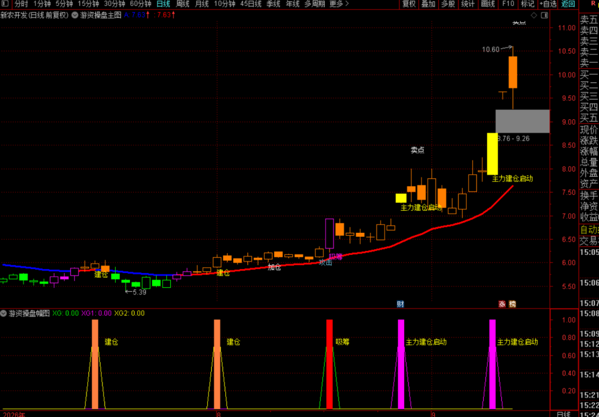Click the 返回 back button

click(x=568, y=4)
